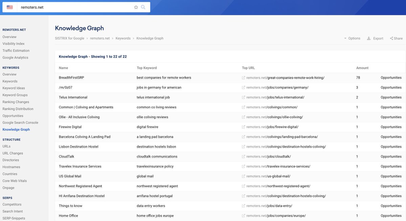Viewport: 406px width, 221px height.
Task: Open Core Web Vitals in sidebar
Action: (x=15, y=181)
